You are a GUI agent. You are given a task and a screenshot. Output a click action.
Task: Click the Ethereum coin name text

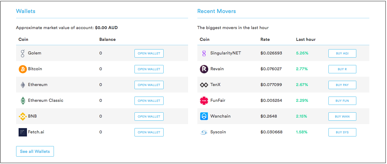coord(38,84)
